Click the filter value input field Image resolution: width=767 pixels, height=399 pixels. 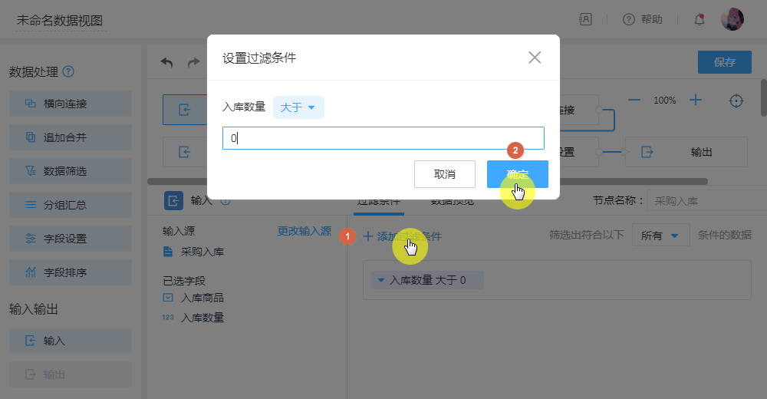[383, 138]
